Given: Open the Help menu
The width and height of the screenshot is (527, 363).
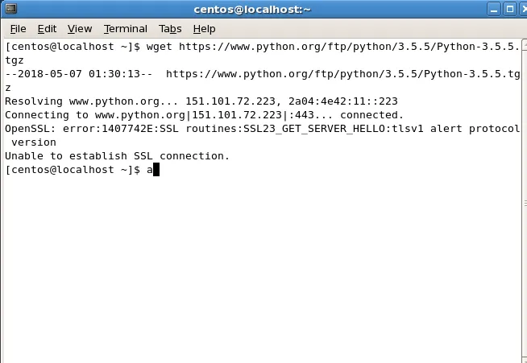Looking at the screenshot, I should (x=204, y=28).
